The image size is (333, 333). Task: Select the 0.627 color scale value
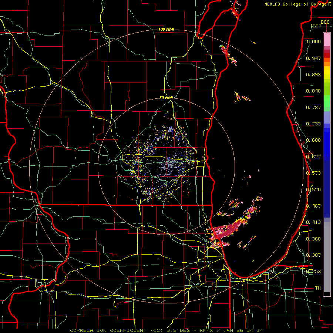pos(313,157)
